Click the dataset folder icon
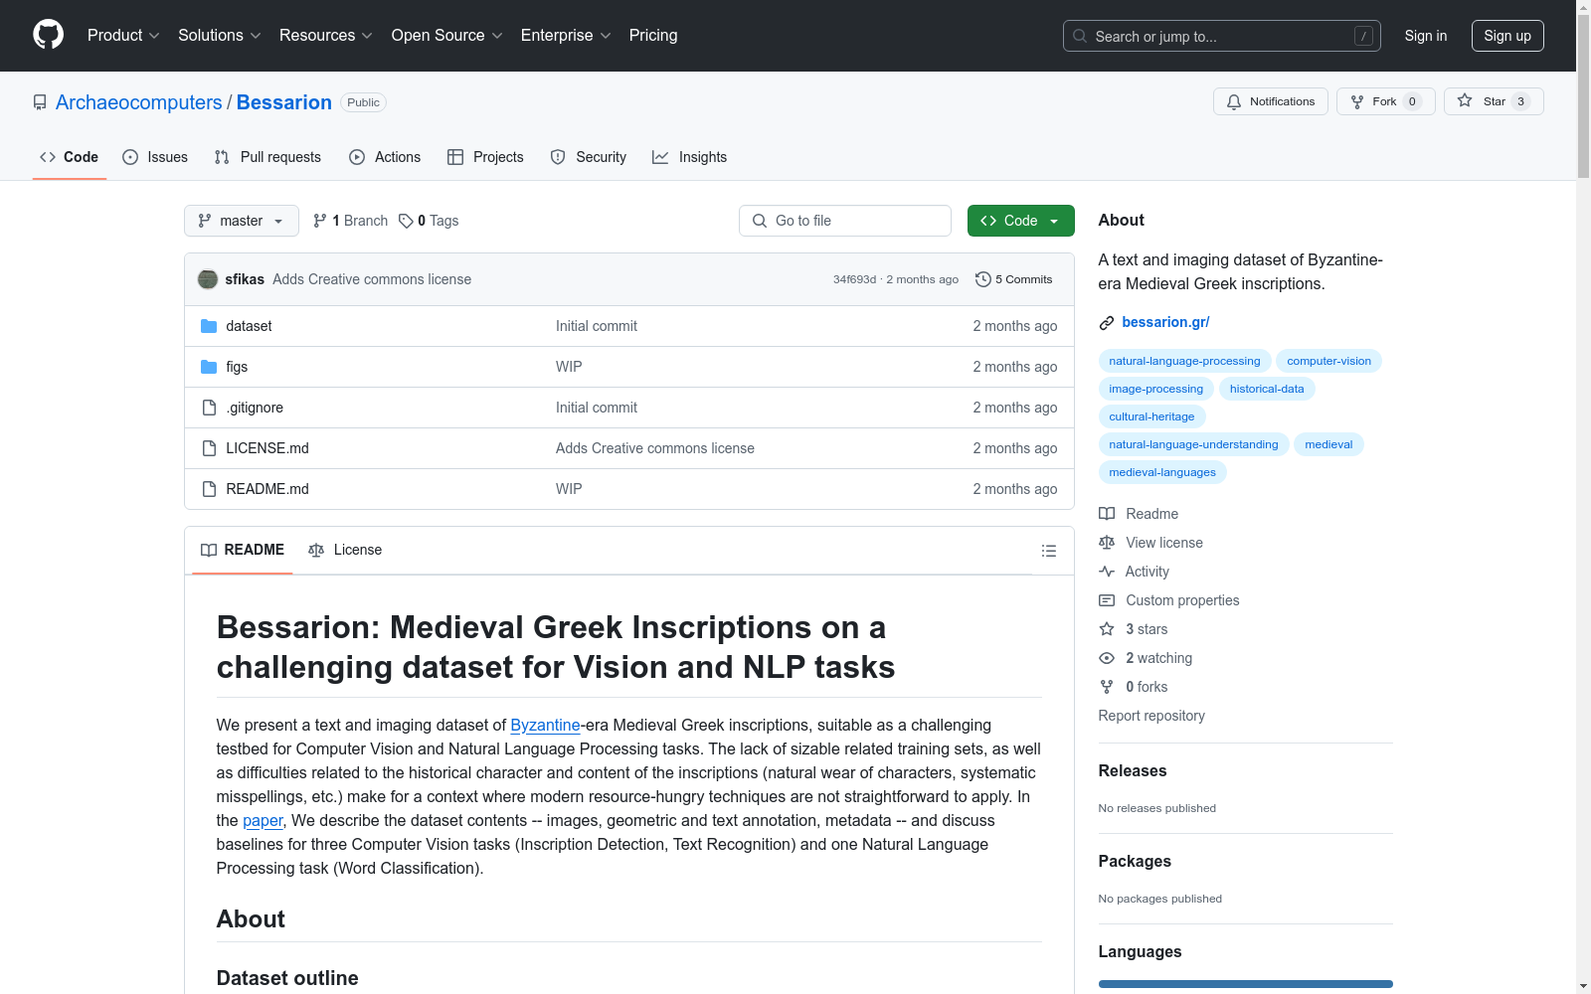 209,326
